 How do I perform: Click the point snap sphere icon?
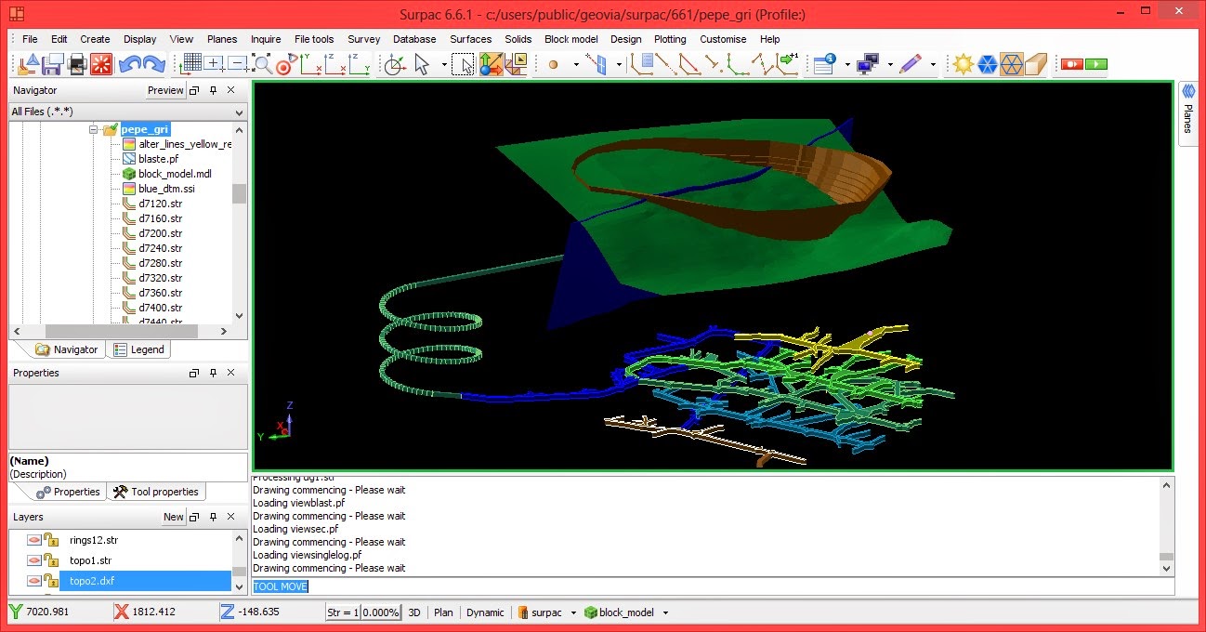pos(553,65)
